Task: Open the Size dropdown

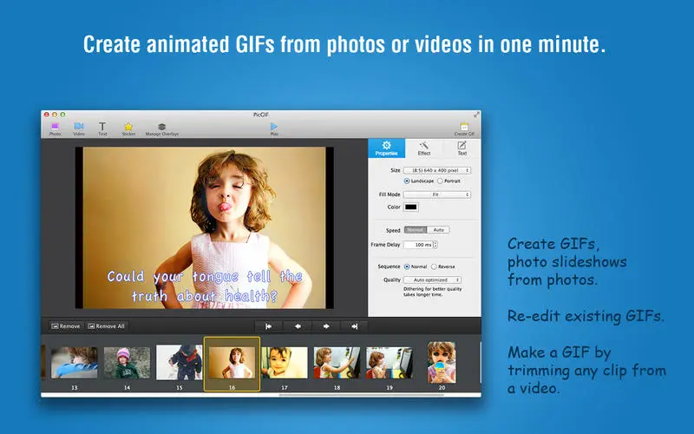Action: click(437, 170)
